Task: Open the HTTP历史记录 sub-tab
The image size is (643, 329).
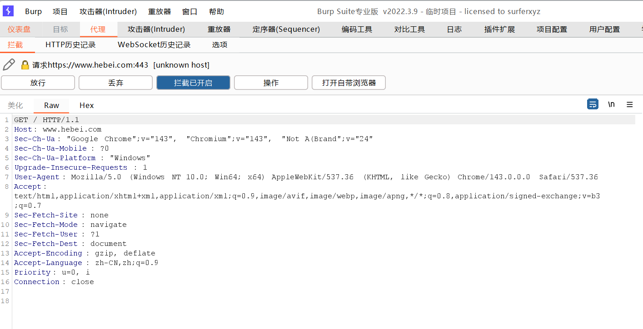Action: tap(70, 44)
